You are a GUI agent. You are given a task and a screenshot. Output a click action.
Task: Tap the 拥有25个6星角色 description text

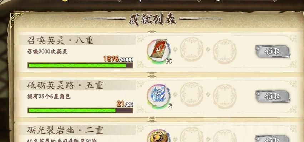click(49, 97)
